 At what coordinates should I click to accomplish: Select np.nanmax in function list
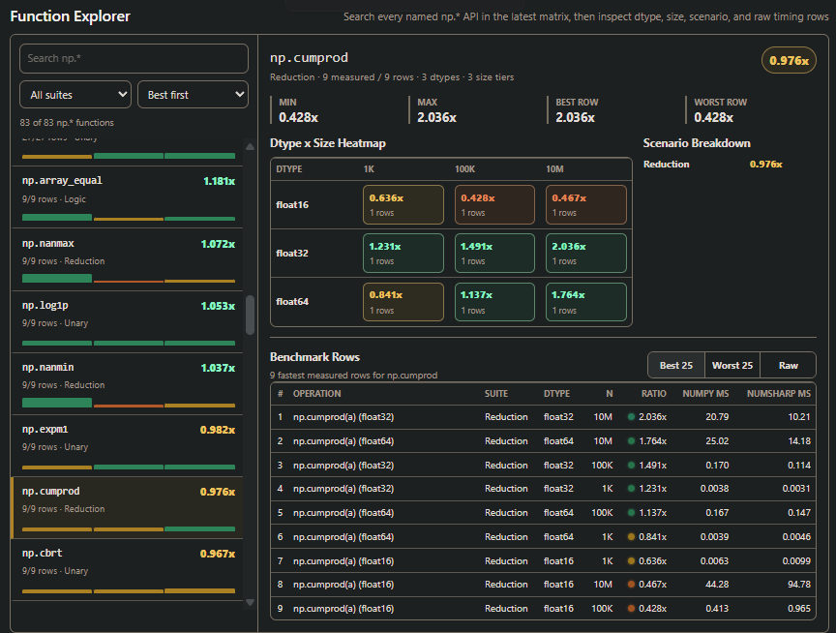(128, 259)
